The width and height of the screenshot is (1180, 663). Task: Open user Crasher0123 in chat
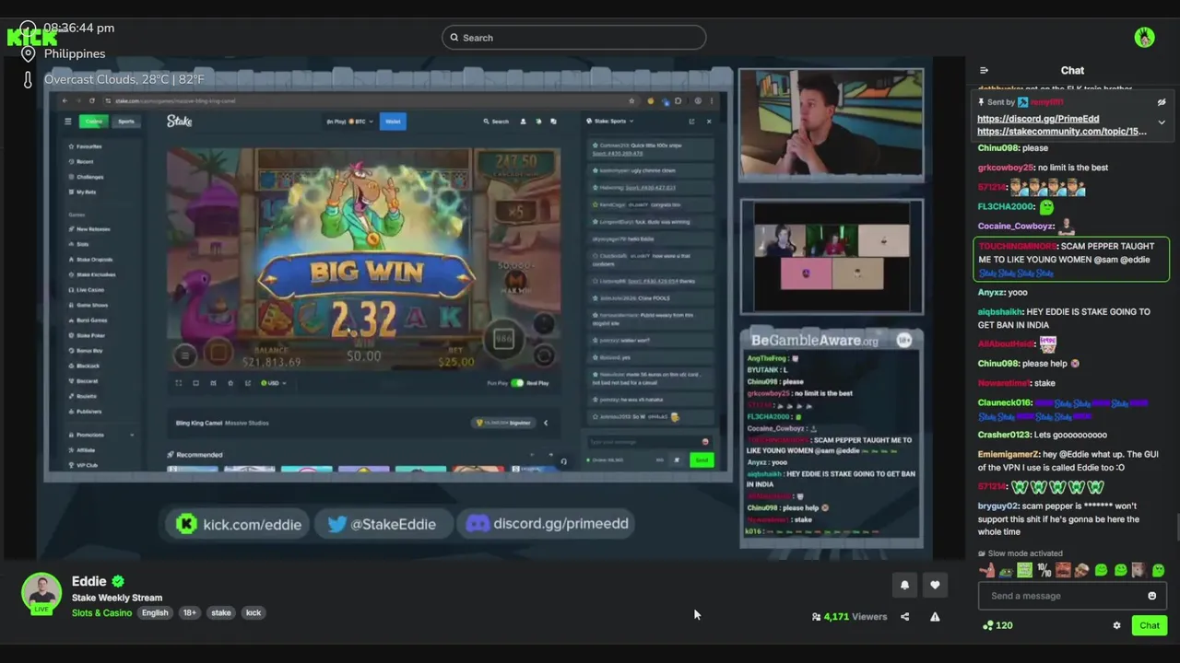1005,435
